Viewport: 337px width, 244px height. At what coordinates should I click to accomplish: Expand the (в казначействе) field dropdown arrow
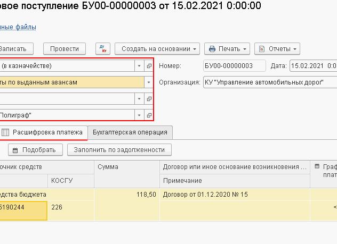pyautogui.click(x=139, y=66)
